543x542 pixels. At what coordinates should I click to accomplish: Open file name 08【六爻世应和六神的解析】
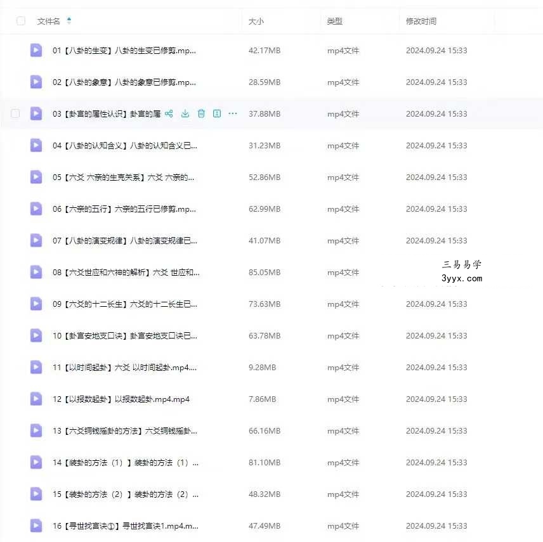(126, 273)
